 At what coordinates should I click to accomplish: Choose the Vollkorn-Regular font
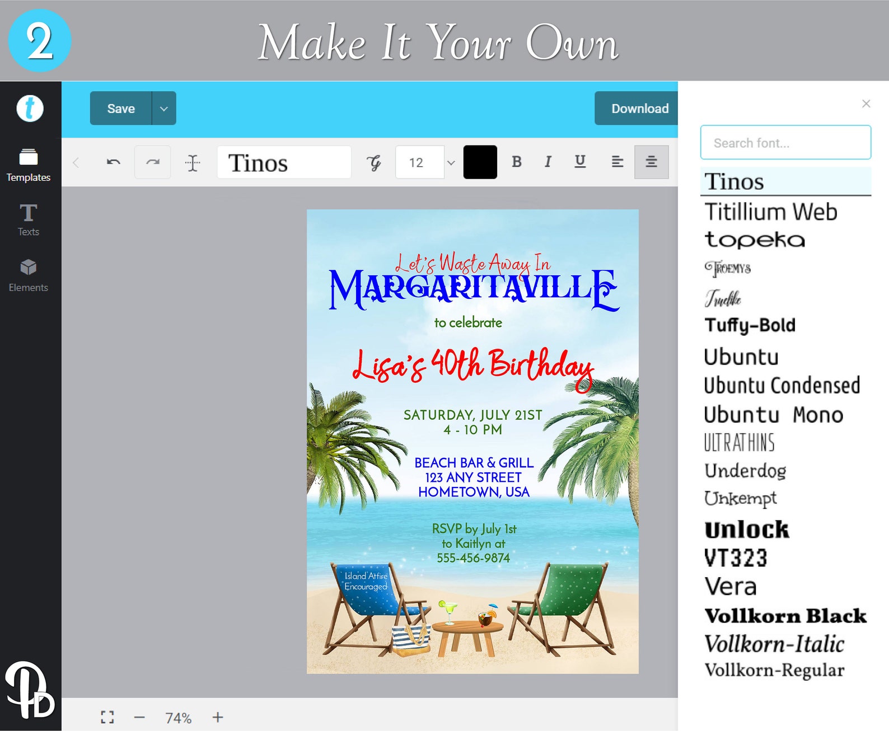774,670
